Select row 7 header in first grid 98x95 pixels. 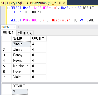7,77
